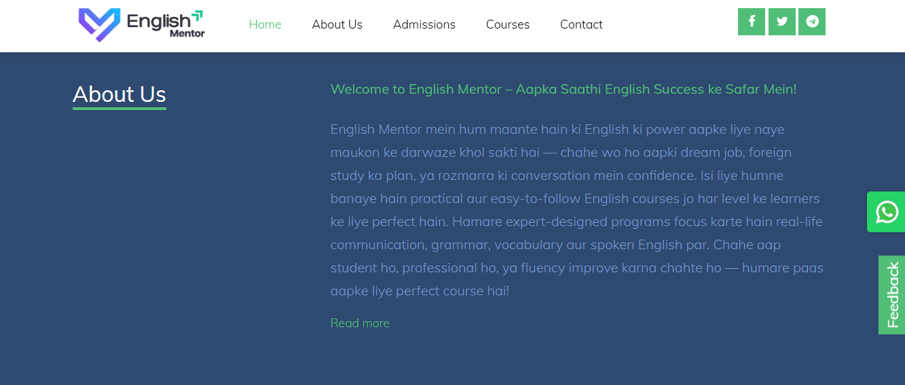Screen dimensions: 905x385
Task: Open the Courses navigation item
Action: (508, 24)
